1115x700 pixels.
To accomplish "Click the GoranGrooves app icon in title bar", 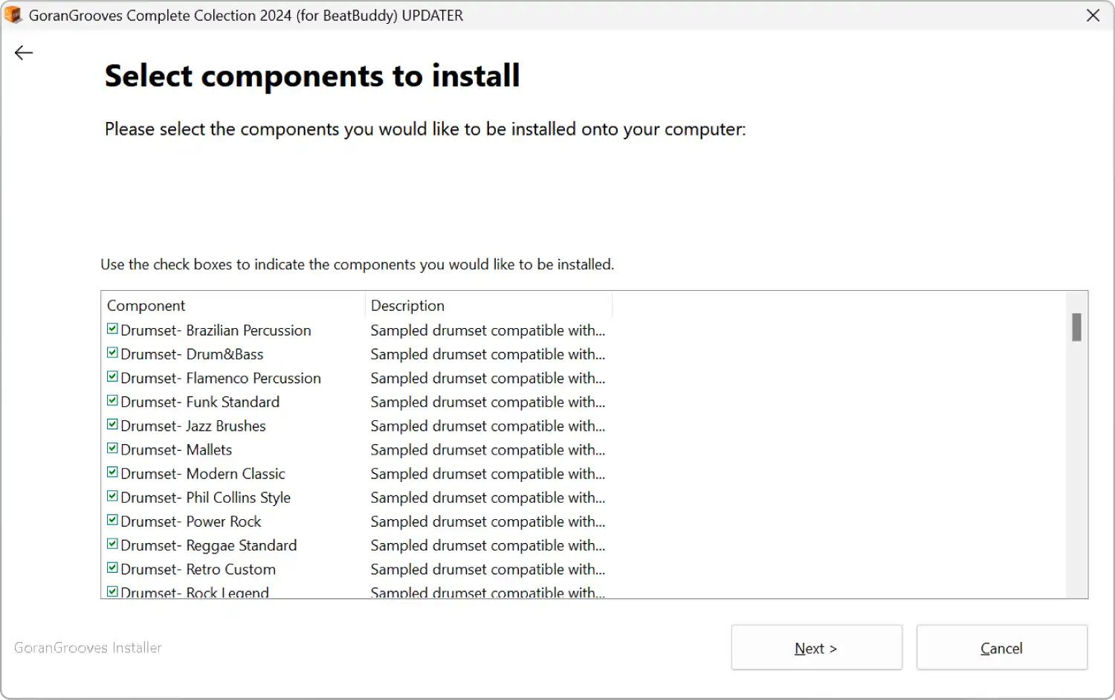I will point(13,15).
